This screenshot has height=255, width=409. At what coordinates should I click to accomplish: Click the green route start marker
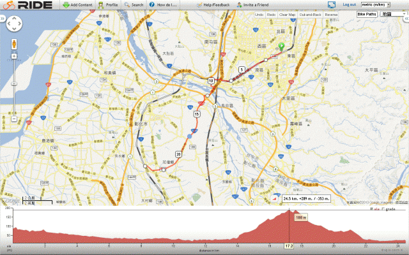tap(281, 47)
